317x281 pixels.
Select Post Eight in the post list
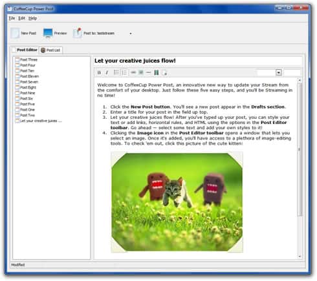[26, 87]
